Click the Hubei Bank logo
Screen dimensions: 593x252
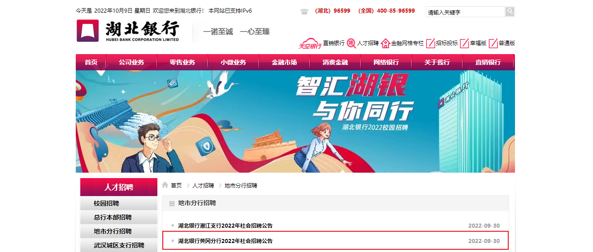coord(128,31)
